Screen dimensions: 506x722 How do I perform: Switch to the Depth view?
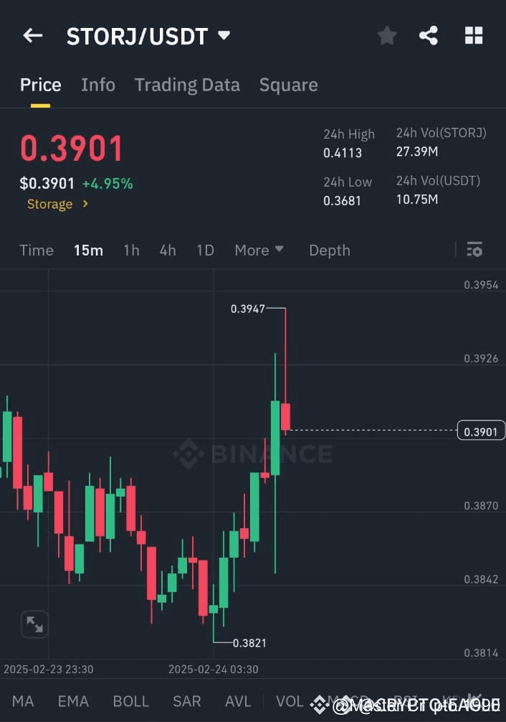pos(329,250)
